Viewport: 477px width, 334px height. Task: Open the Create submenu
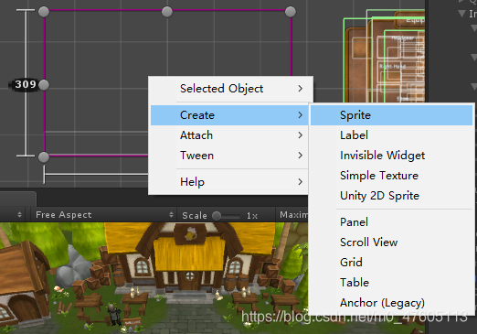230,115
